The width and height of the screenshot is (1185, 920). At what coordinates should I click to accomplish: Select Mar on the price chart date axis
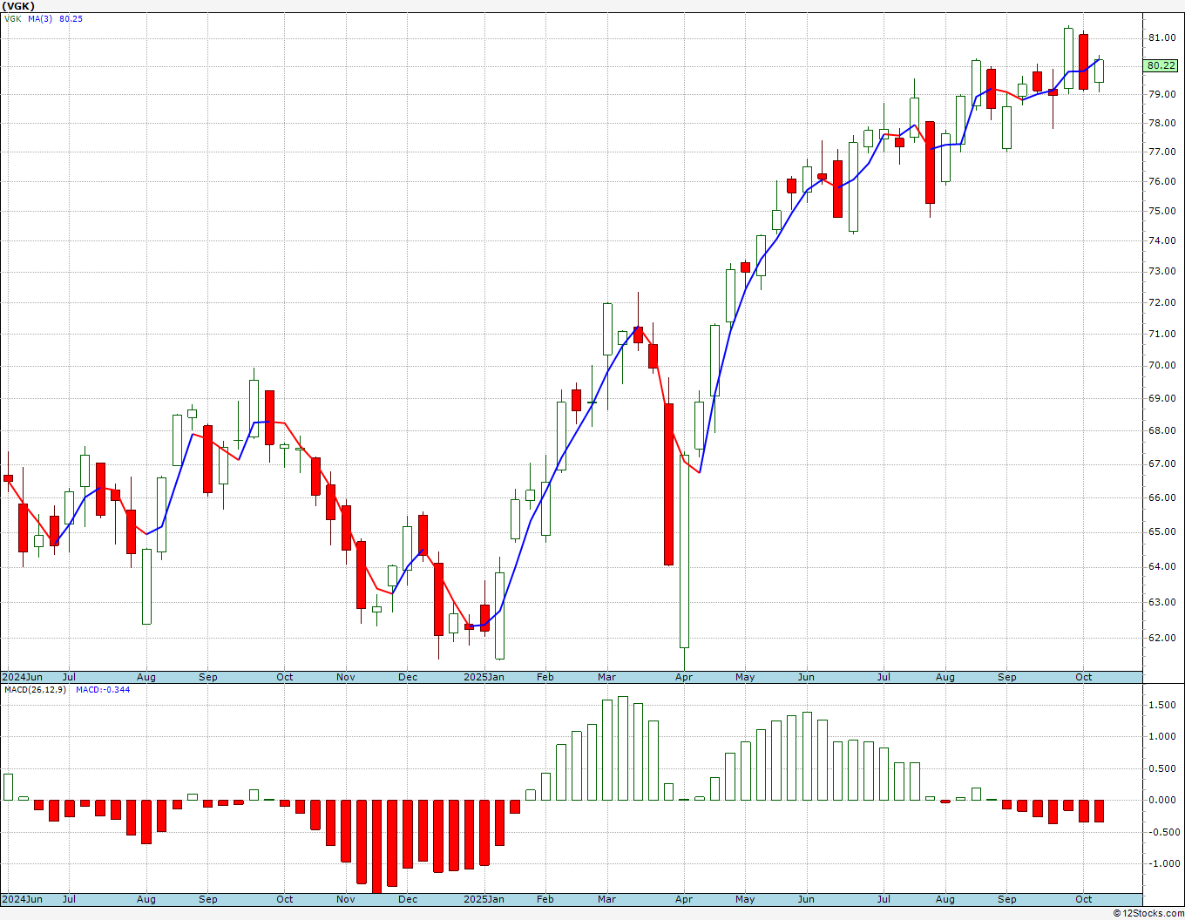tap(606, 677)
